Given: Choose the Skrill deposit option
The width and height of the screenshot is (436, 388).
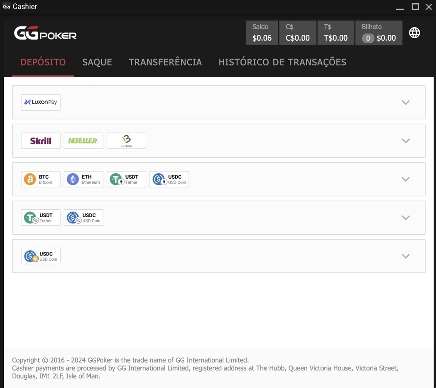Looking at the screenshot, I should pos(41,141).
